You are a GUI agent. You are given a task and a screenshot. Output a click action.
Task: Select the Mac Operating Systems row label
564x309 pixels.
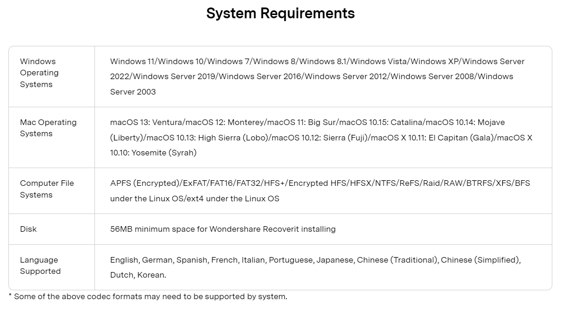48,128
